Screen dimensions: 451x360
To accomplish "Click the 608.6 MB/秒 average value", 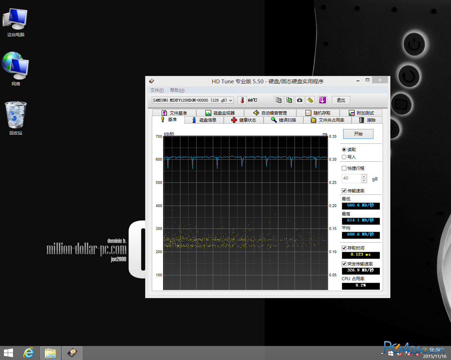I will 361,235.
